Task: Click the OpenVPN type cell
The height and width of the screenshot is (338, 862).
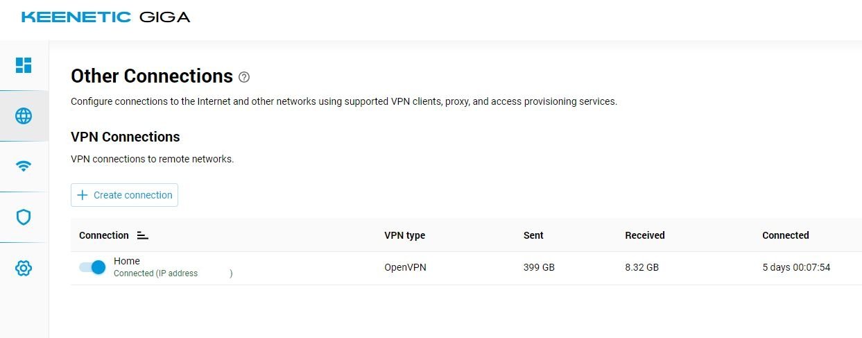Action: pyautogui.click(x=405, y=267)
